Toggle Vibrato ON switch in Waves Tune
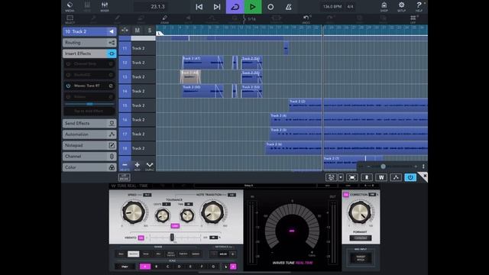489x275 pixels. [x=141, y=238]
